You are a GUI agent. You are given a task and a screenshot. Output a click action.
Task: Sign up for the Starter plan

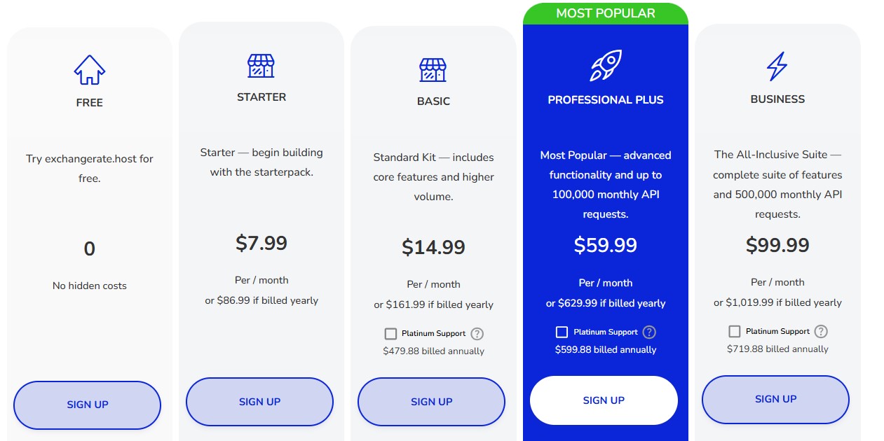click(259, 402)
